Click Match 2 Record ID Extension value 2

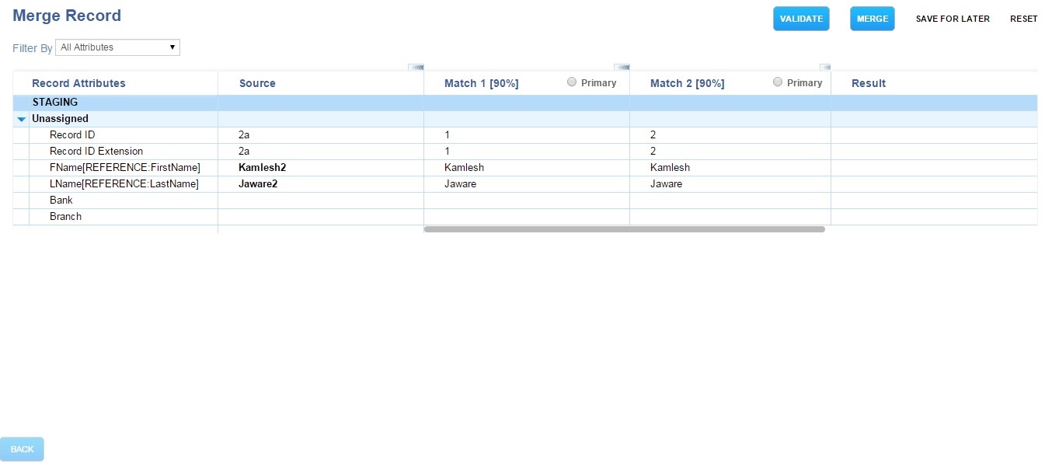653,152
